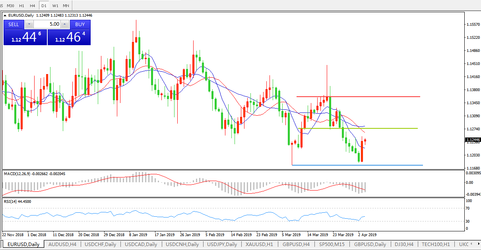Decrease trade volume with the down arrow
The height and width of the screenshot is (250, 481).
[x=29, y=24]
